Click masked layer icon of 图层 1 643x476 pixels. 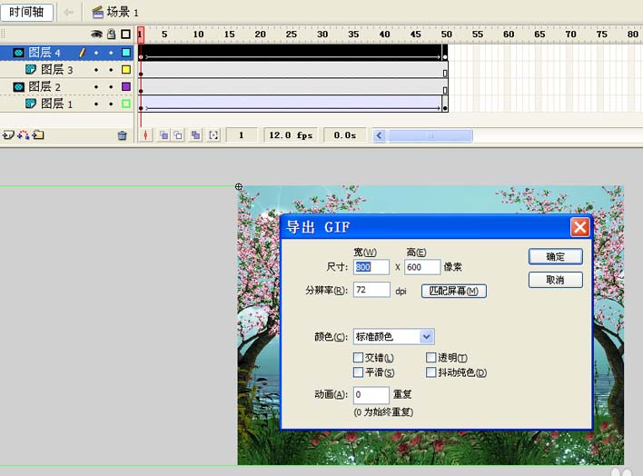pos(31,104)
